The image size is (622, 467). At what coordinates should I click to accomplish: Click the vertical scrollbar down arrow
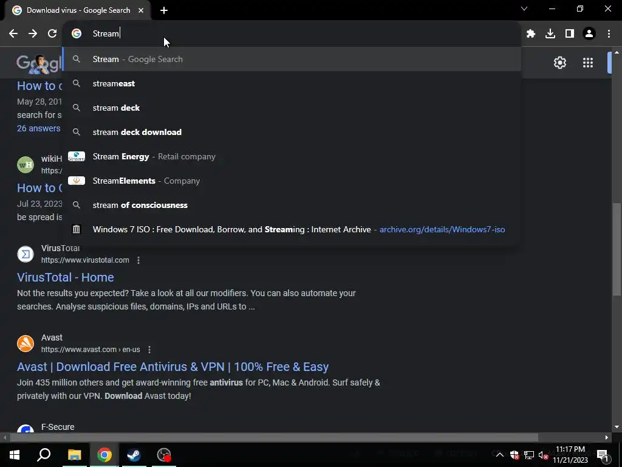[x=617, y=427]
